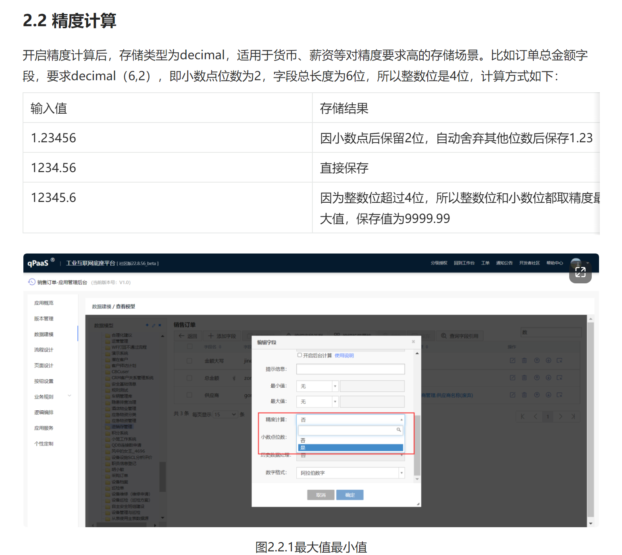The image size is (622, 555).
Task: Tick the checkbox for the 金额大写 row
Action: [189, 361]
